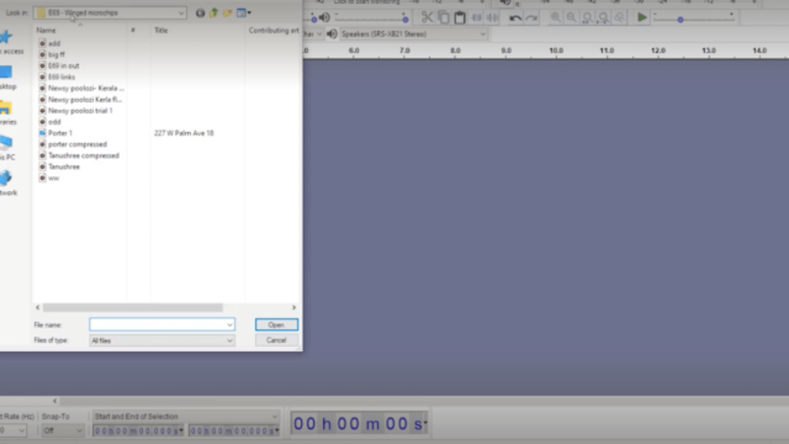Click the Zoom Out magnifier icon
789x444 pixels.
571,17
